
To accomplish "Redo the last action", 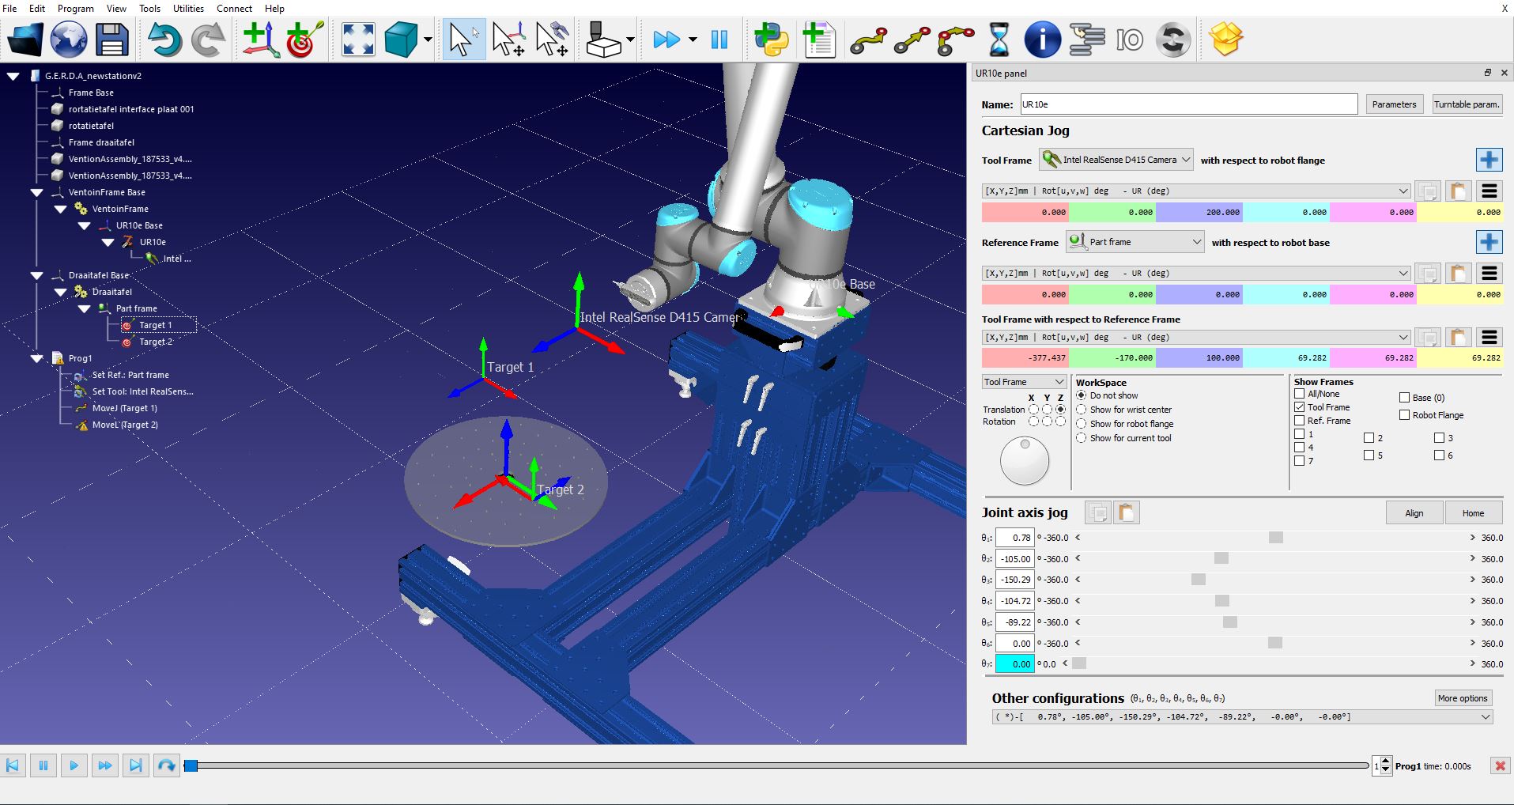I will pos(208,39).
